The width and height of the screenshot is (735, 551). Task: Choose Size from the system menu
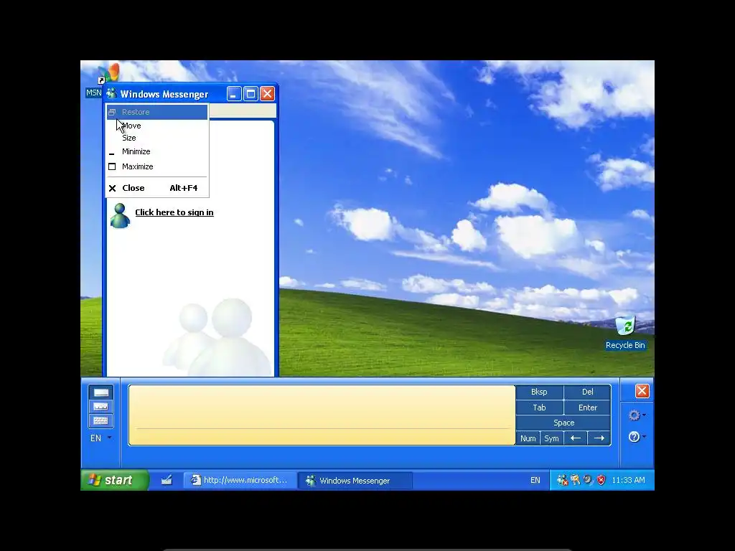(x=157, y=138)
